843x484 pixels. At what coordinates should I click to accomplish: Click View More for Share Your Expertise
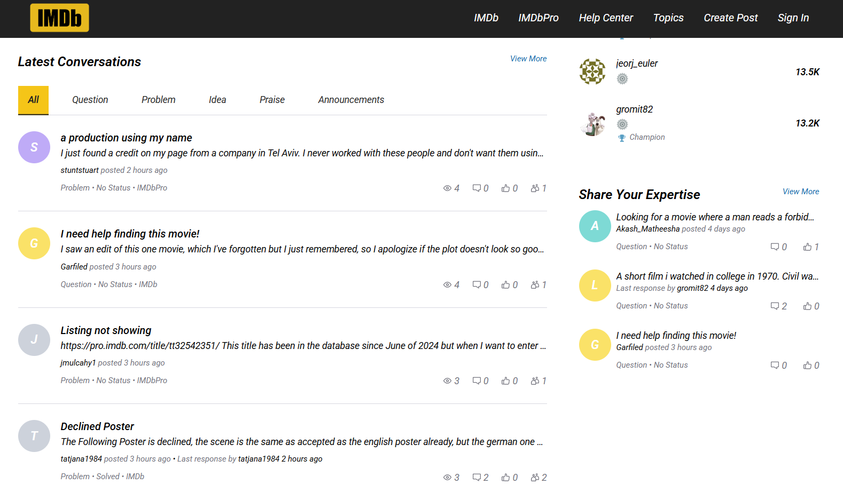[801, 192]
